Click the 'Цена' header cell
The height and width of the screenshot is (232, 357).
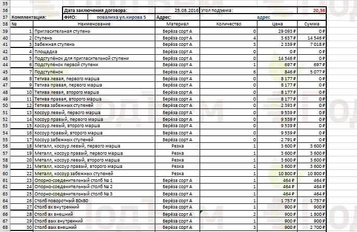(x=277, y=24)
